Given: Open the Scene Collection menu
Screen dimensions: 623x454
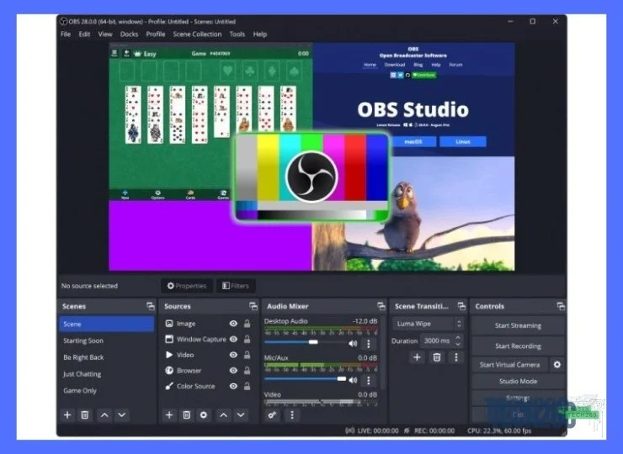Looking at the screenshot, I should [x=197, y=34].
